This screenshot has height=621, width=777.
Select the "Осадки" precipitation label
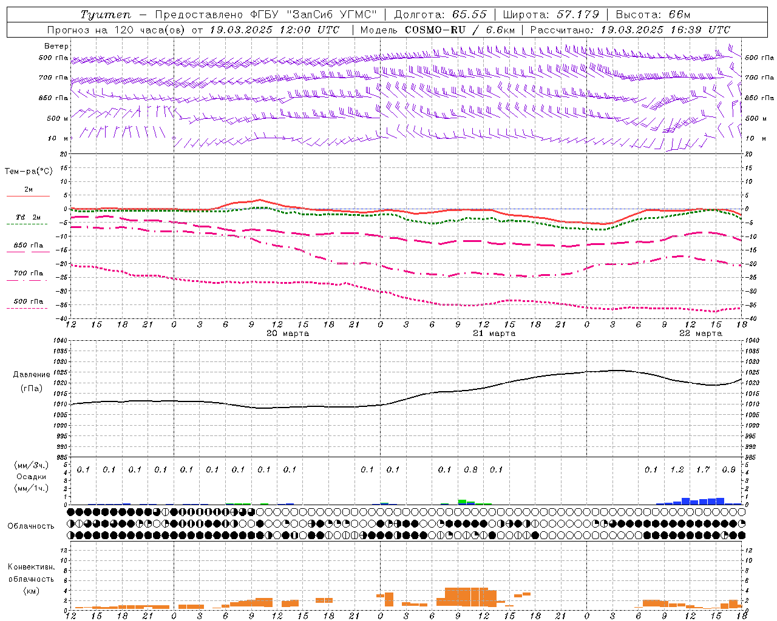(32, 477)
